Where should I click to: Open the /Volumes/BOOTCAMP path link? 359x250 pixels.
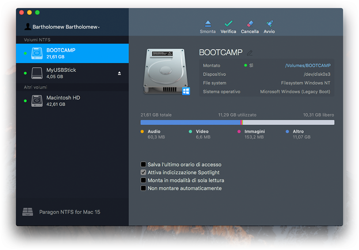click(x=308, y=65)
